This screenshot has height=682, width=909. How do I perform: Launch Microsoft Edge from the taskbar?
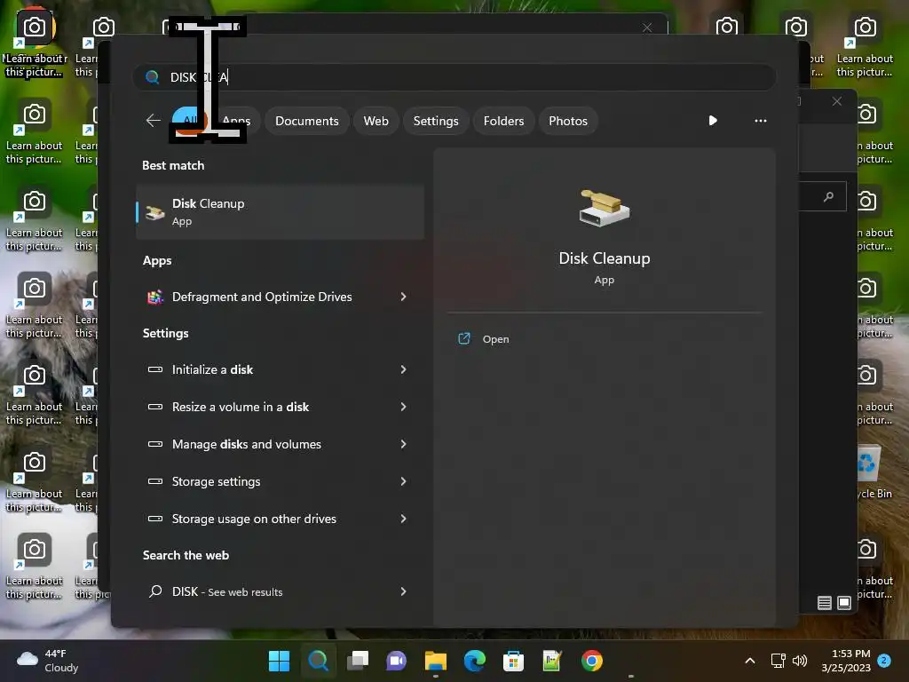474,661
